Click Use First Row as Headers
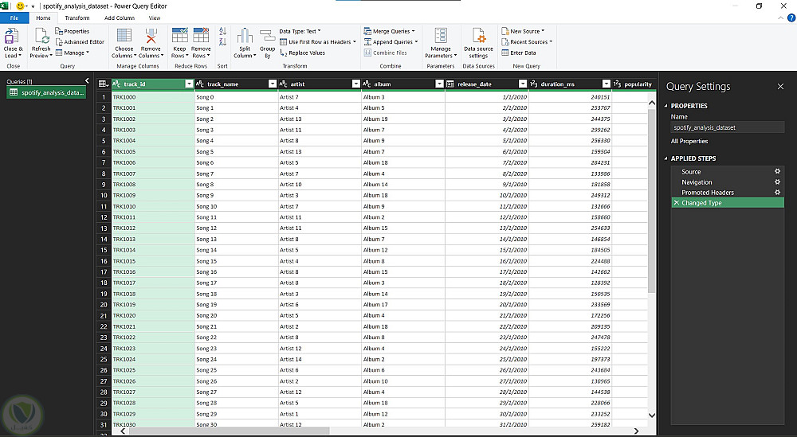The image size is (797, 437). [x=318, y=42]
